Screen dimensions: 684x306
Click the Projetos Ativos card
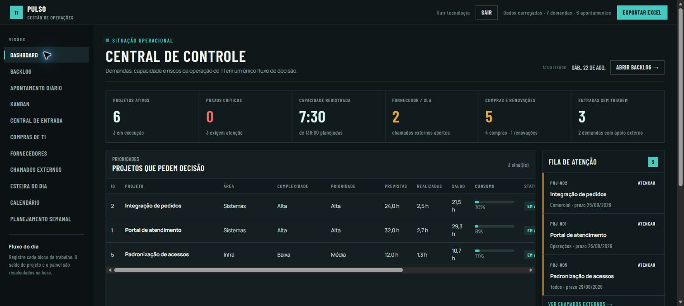click(x=152, y=117)
